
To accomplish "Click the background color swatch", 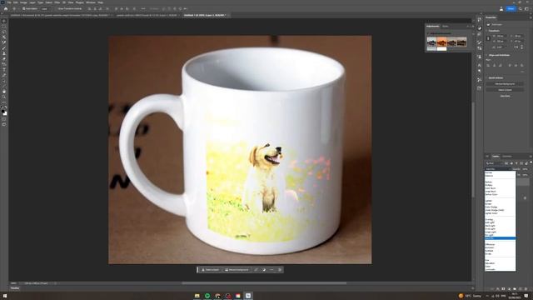I will click(x=5, y=113).
